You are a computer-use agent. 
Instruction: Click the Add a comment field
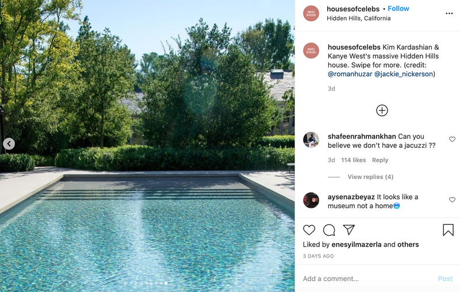click(367, 279)
